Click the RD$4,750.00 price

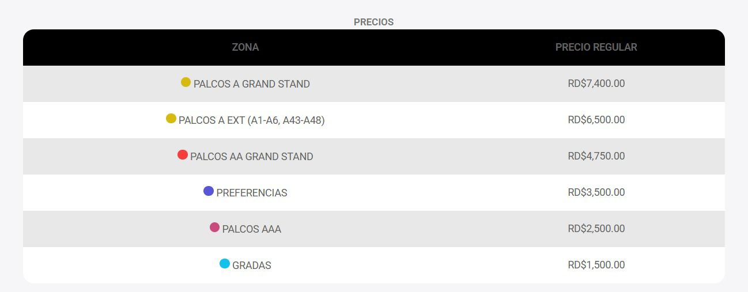(x=596, y=156)
